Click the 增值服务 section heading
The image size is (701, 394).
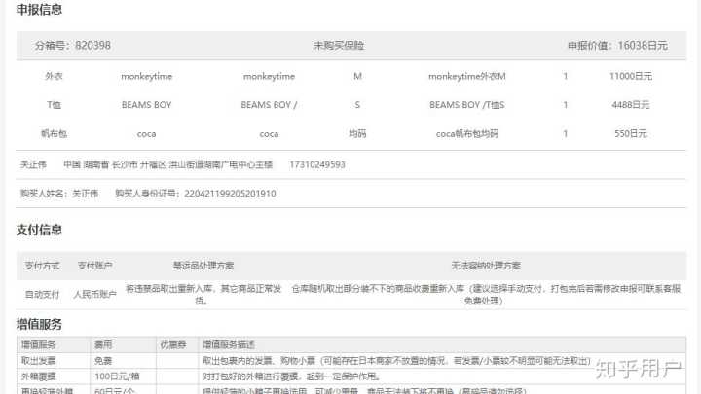pos(39,324)
